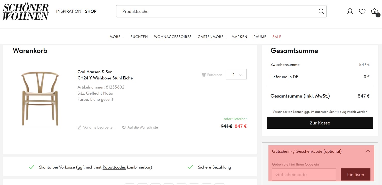
Task: Click the Artikelnummer: 81255602 text
Action: pyautogui.click(x=101, y=87)
